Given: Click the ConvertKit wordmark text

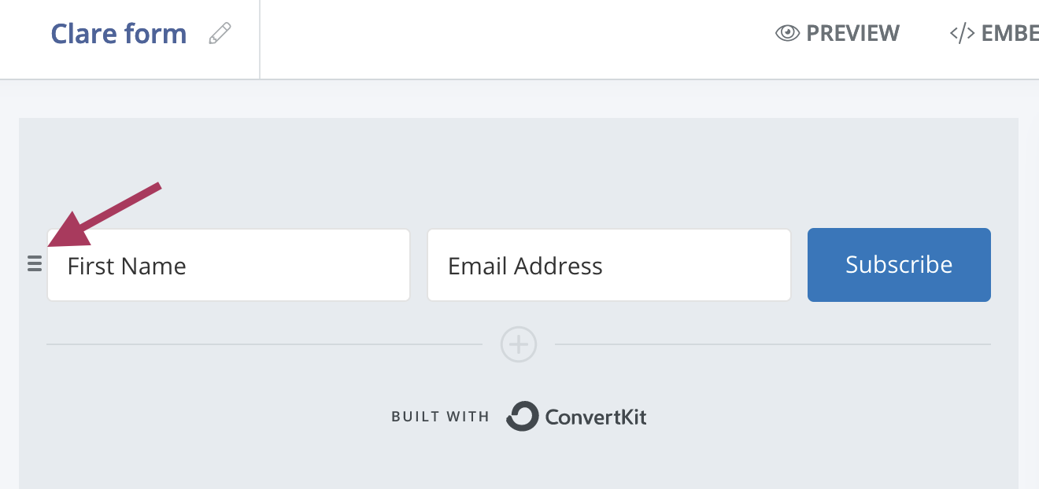Looking at the screenshot, I should [x=596, y=417].
